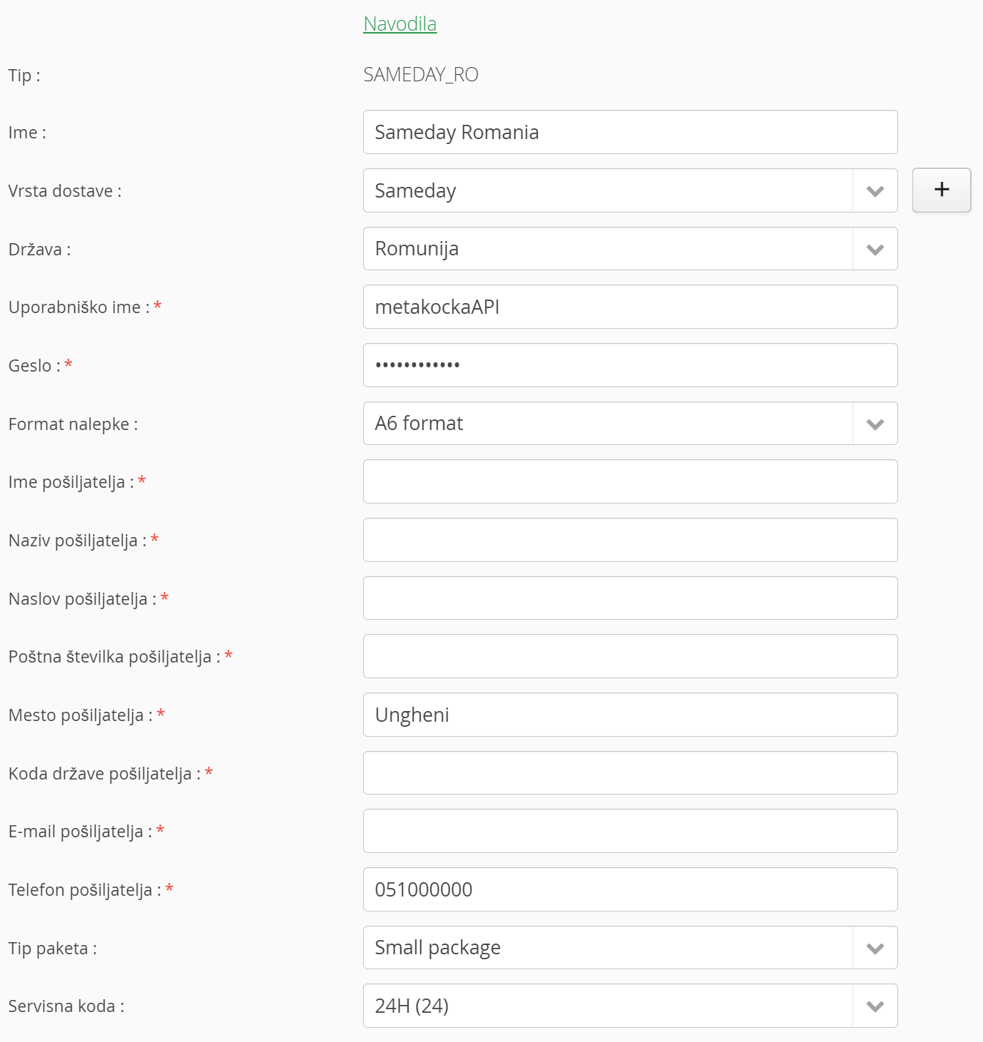
Task: Click the plus button next to Vrsta dostave
Action: (x=942, y=190)
